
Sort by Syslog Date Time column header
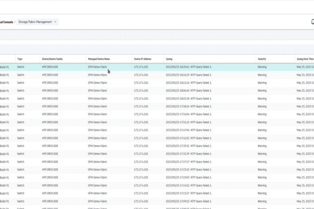click(x=305, y=59)
